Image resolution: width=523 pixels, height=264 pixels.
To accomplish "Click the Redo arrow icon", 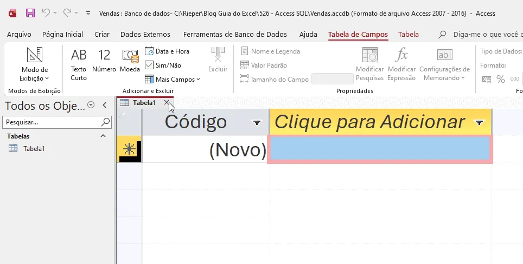I will (67, 13).
